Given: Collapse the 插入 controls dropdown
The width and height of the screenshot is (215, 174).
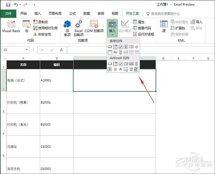Looking at the screenshot, I should pyautogui.click(x=113, y=28).
